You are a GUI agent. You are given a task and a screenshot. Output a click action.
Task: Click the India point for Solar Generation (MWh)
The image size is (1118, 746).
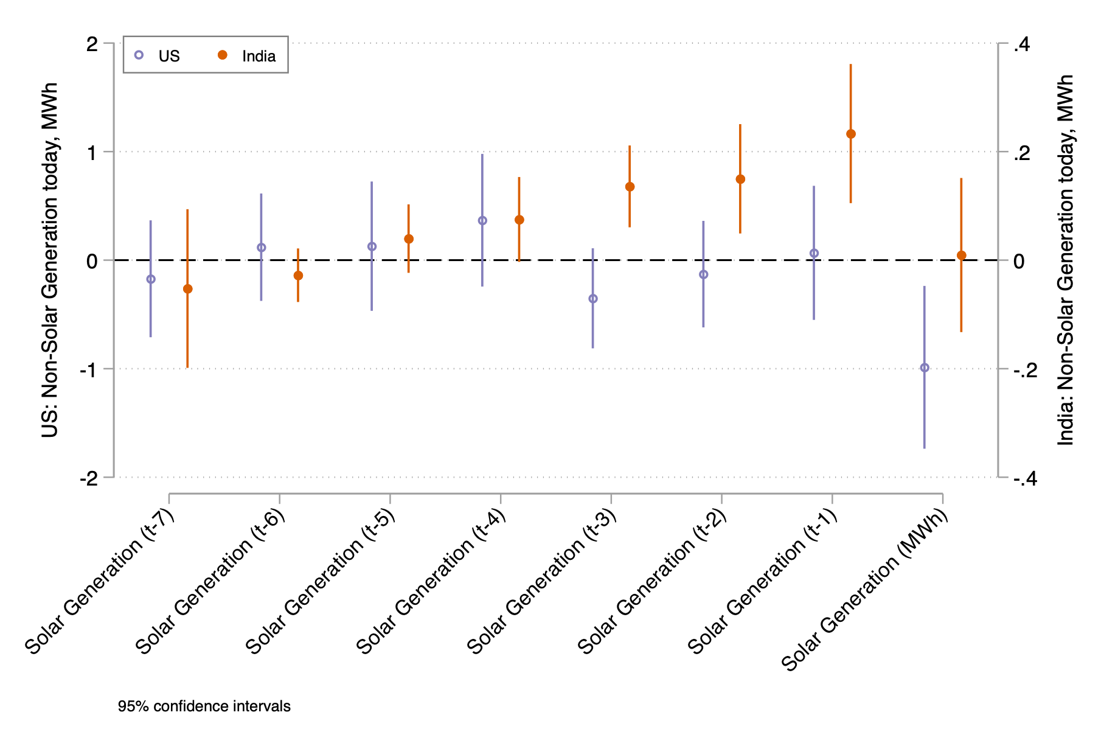(x=962, y=256)
